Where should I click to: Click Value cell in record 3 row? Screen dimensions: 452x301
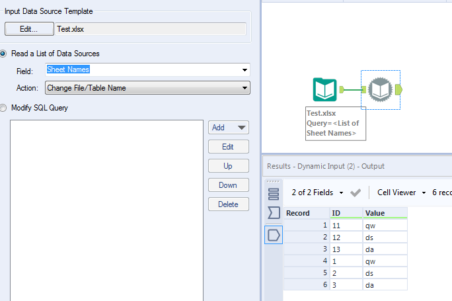pyautogui.click(x=385, y=249)
